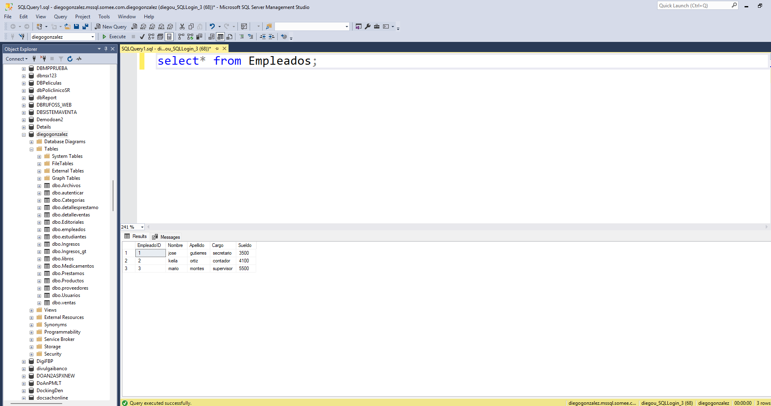
Task: Execute the current SQL query
Action: click(115, 37)
